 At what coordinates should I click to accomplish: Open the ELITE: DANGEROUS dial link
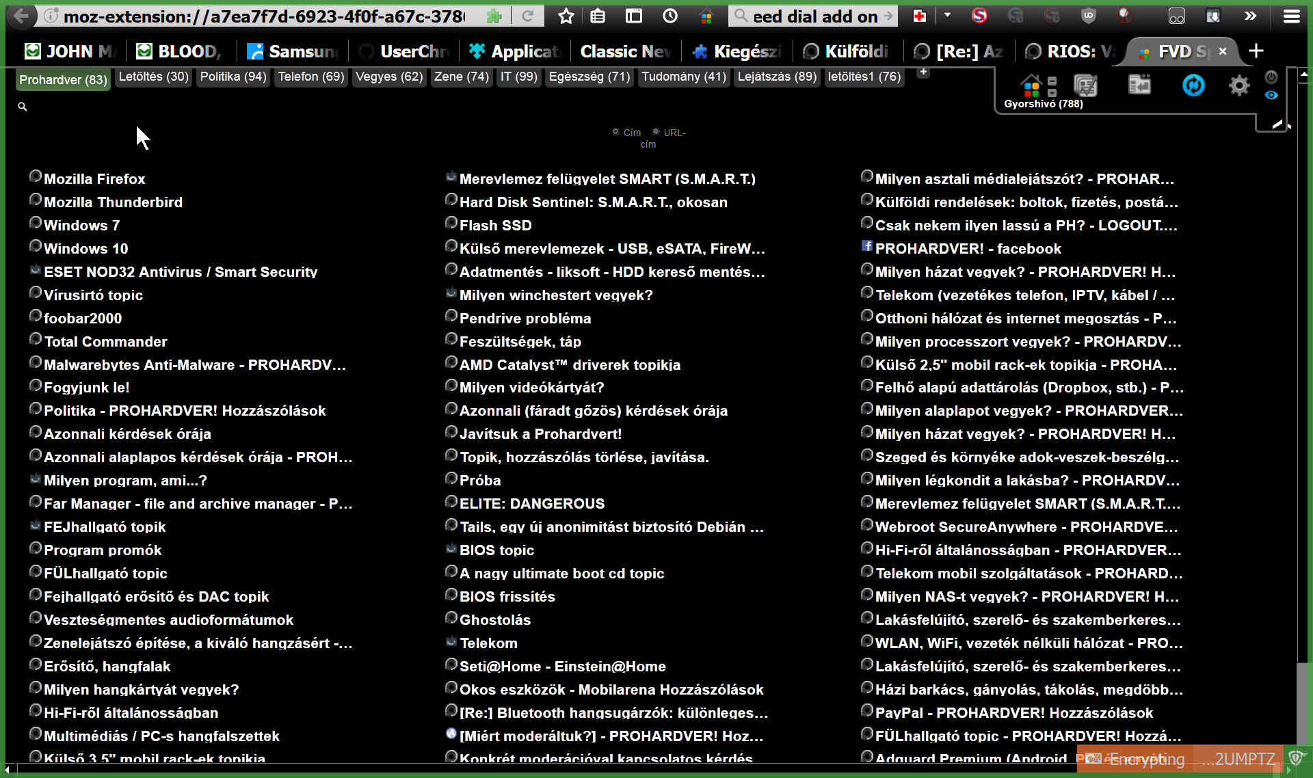(x=532, y=504)
